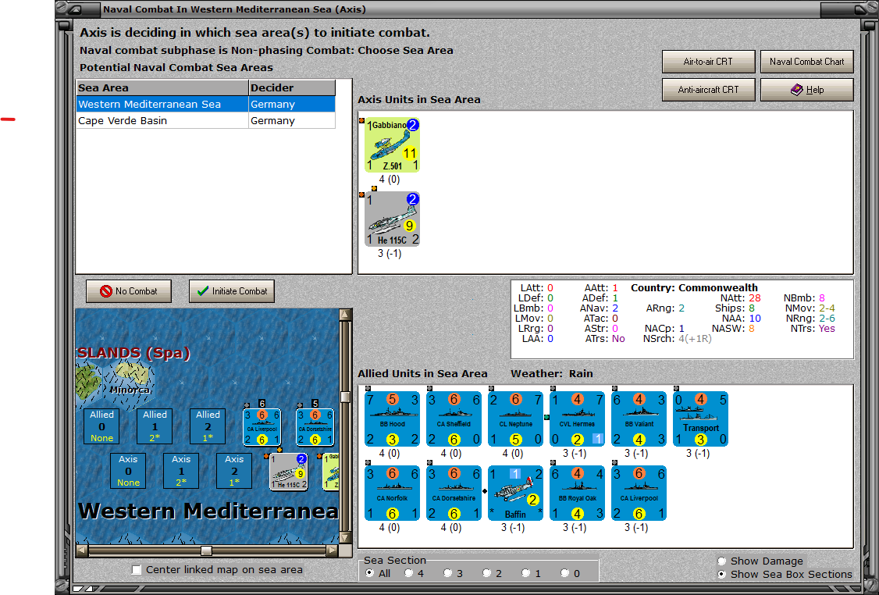Image resolution: width=879 pixels, height=595 pixels.
Task: Open the Anti-aircraft CRT chart
Action: (x=708, y=90)
